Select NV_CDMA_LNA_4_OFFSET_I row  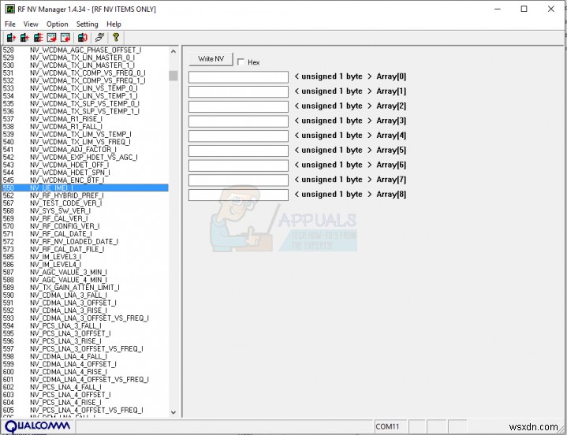pyautogui.click(x=85, y=364)
